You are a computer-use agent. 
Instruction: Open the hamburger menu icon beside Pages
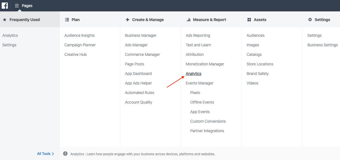click(17, 6)
